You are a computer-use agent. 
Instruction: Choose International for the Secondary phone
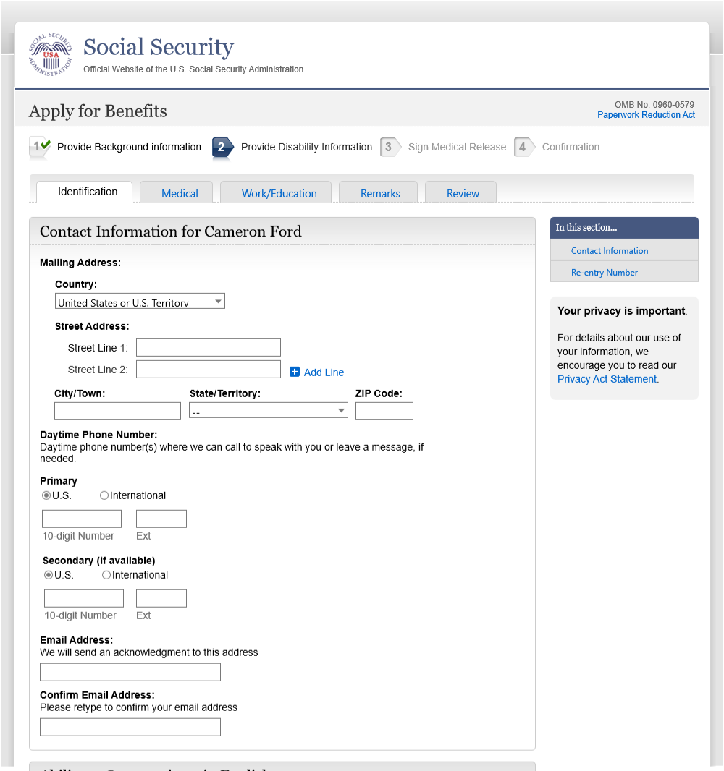[106, 575]
